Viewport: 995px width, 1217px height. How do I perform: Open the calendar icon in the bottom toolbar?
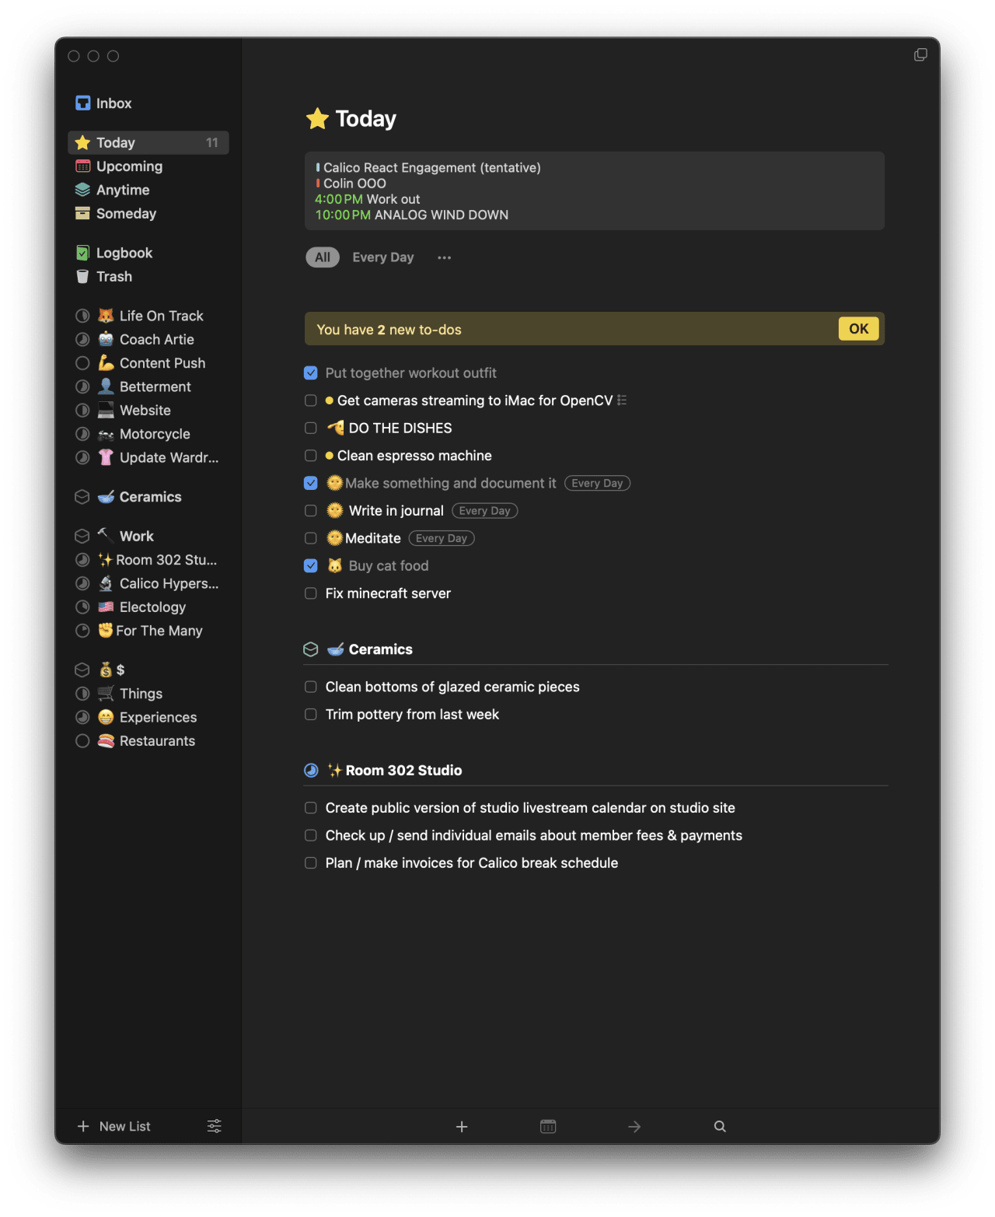tap(547, 1126)
